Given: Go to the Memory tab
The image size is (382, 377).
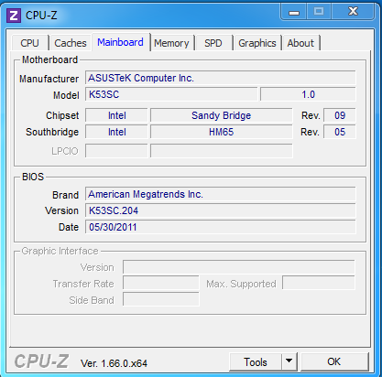Looking at the screenshot, I should coord(171,43).
